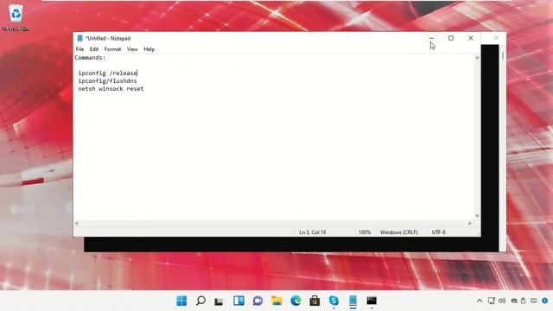Click "UTF-8" encoding status entry
The width and height of the screenshot is (553, 311).
point(439,232)
